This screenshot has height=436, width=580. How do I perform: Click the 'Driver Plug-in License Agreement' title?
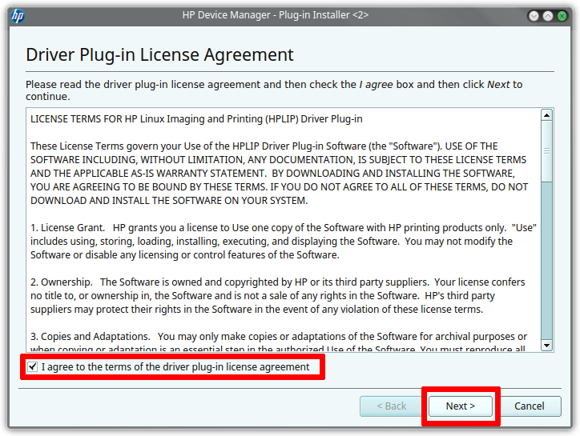click(159, 55)
